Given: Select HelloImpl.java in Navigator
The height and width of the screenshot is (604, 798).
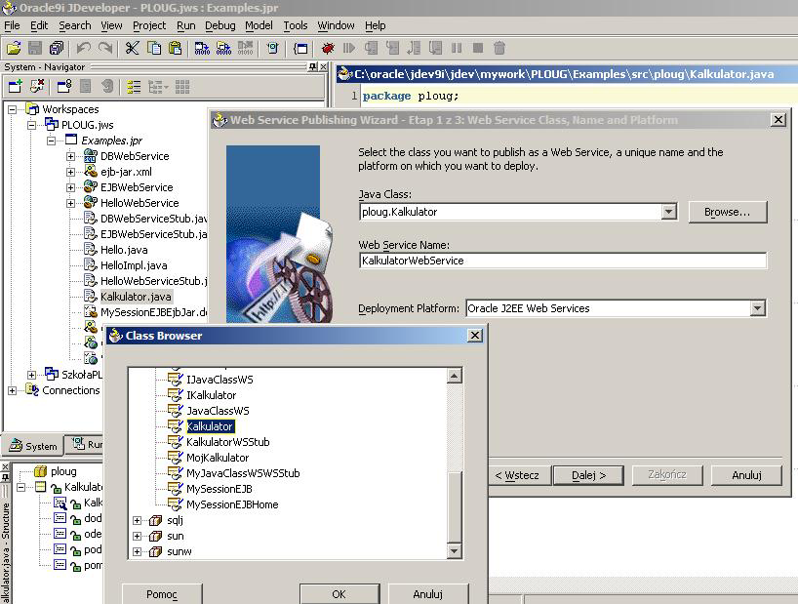Looking at the screenshot, I should tap(134, 265).
